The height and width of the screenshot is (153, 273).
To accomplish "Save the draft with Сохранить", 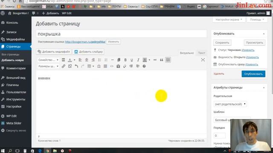I will [222, 42].
